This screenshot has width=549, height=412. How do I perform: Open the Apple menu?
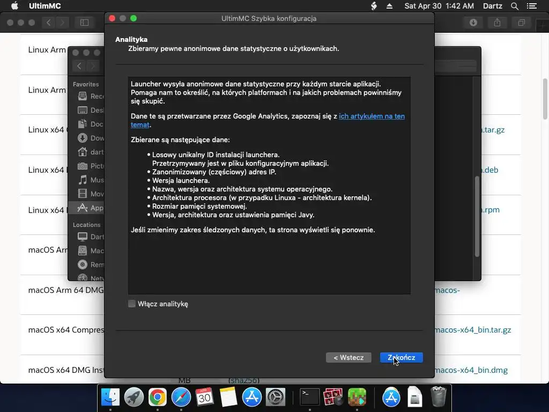(14, 6)
